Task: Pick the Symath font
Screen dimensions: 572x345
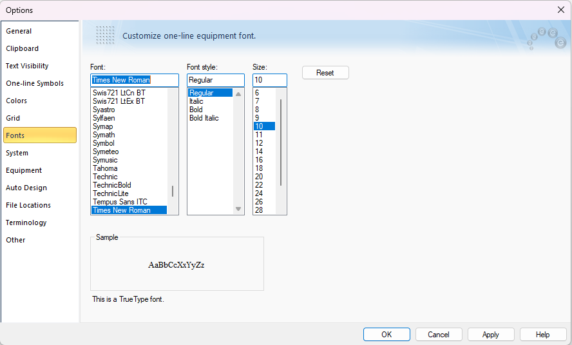Action: [x=129, y=135]
